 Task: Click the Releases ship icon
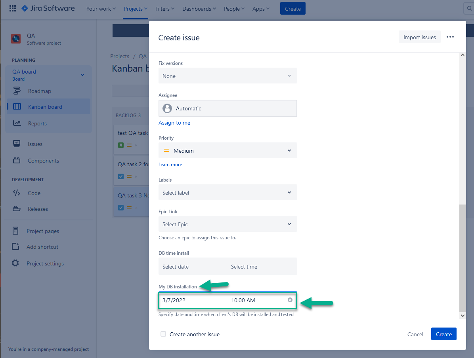[16, 209]
